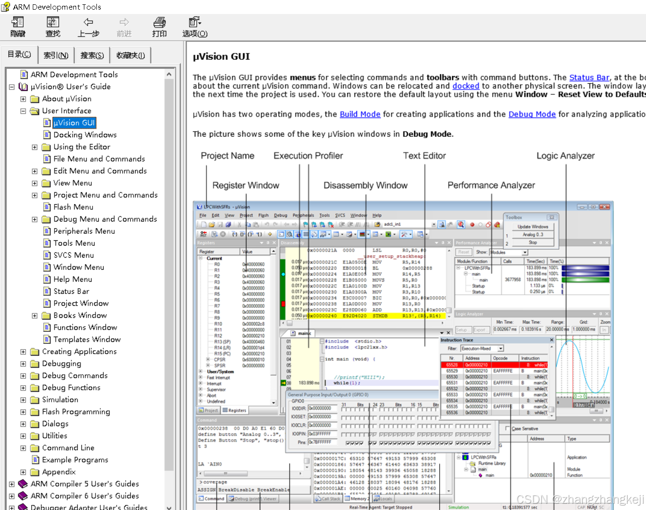Go back with the 上一步 arrow icon

point(89,22)
